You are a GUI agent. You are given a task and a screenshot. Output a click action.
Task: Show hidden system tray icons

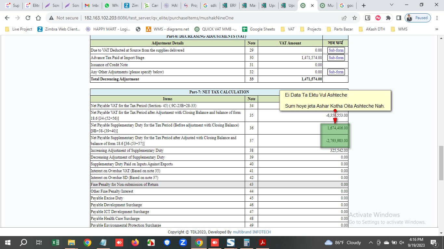[x=371, y=243]
